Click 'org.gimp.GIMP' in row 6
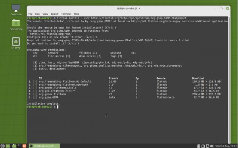 pyautogui.click(x=48, y=98)
